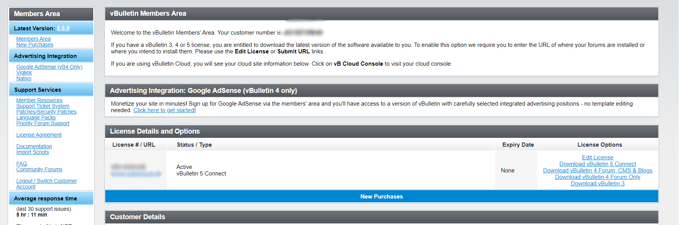This screenshot has height=225, width=679.
Task: Open Member Resources link
Action: [39, 100]
